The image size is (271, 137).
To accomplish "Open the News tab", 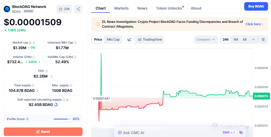I will click(x=142, y=8).
